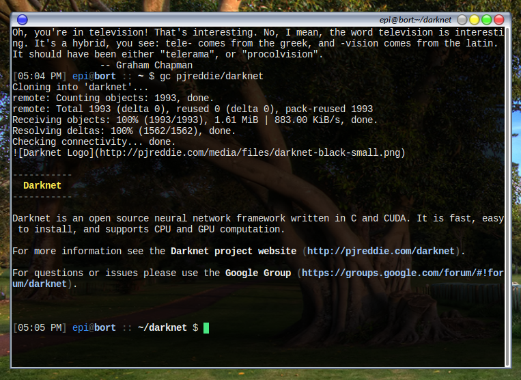
Task: Click the bold Darknet project website text
Action: 234,251
